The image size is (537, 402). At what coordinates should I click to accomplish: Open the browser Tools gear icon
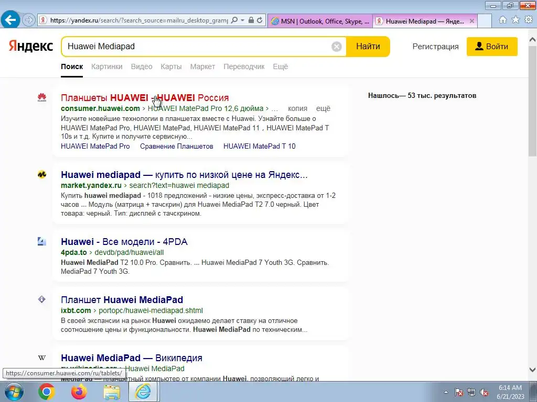tap(529, 20)
